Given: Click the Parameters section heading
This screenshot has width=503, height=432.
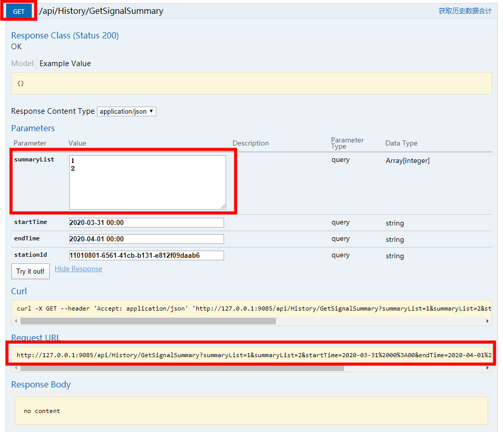Looking at the screenshot, I should 33,128.
